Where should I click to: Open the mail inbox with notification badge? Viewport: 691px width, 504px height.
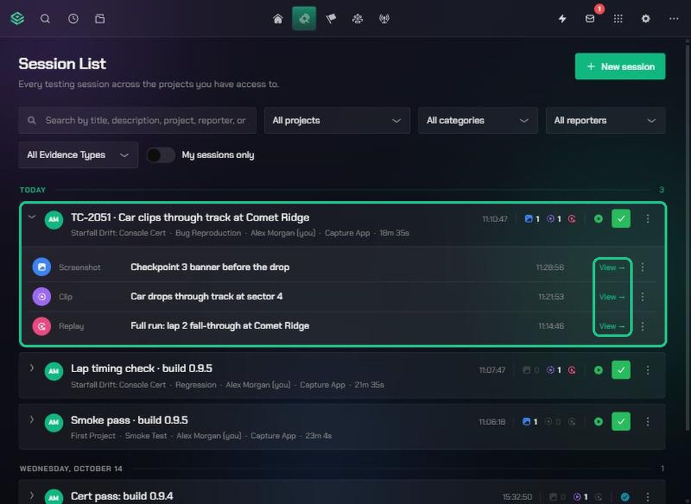pyautogui.click(x=590, y=18)
